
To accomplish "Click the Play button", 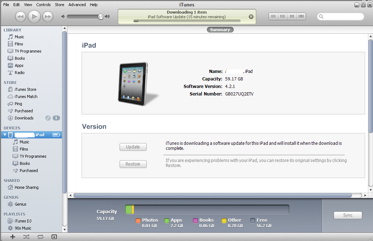I will click(x=34, y=17).
